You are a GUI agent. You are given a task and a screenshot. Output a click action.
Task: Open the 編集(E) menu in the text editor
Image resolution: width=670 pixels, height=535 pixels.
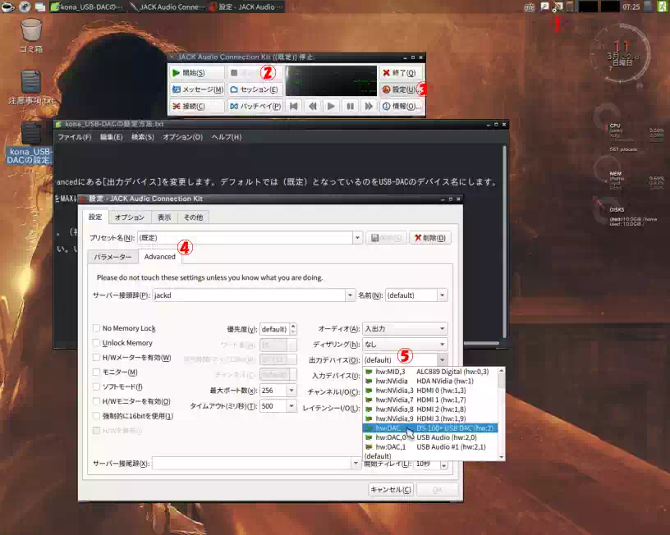click(111, 137)
